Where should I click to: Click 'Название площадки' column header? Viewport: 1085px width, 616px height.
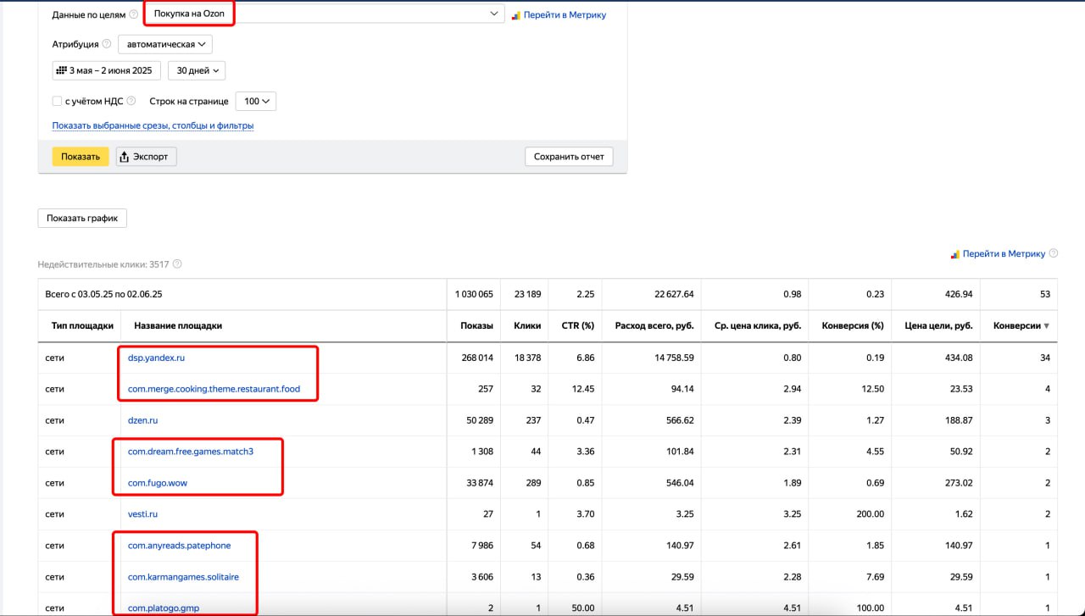click(178, 326)
